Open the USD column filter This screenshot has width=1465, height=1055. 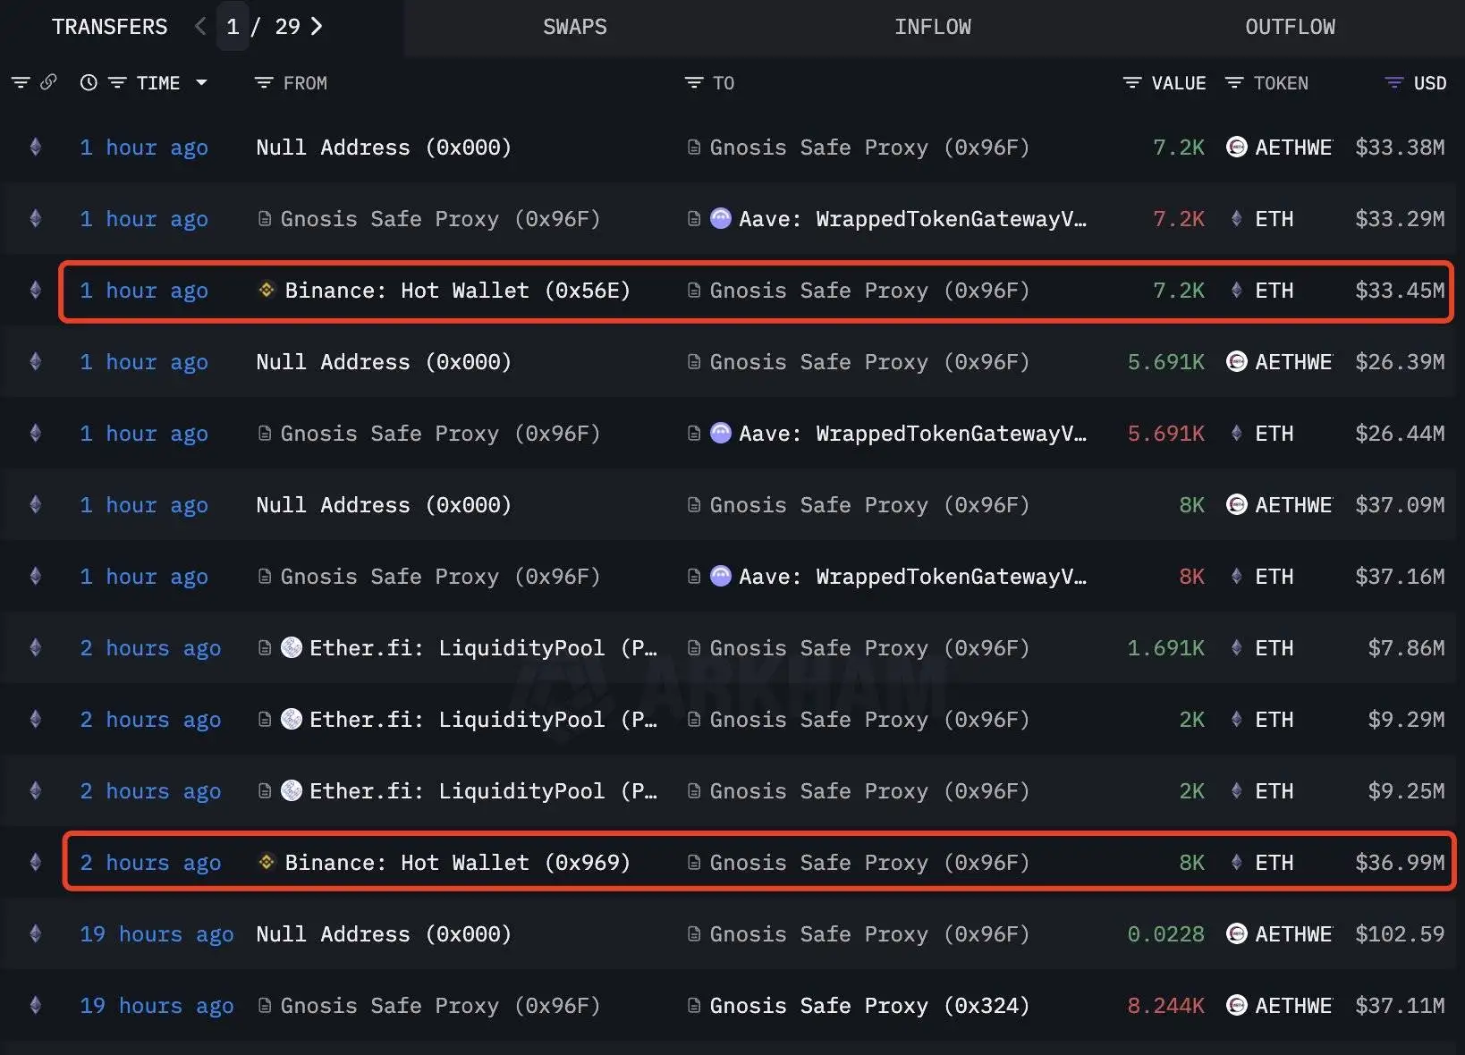coord(1393,82)
